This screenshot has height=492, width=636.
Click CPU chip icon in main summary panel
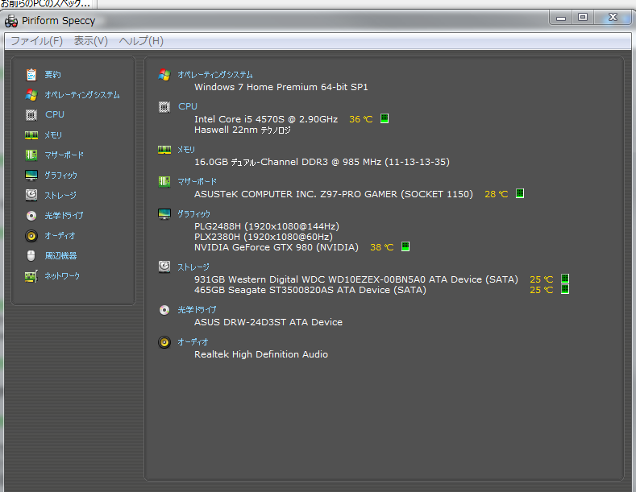164,107
